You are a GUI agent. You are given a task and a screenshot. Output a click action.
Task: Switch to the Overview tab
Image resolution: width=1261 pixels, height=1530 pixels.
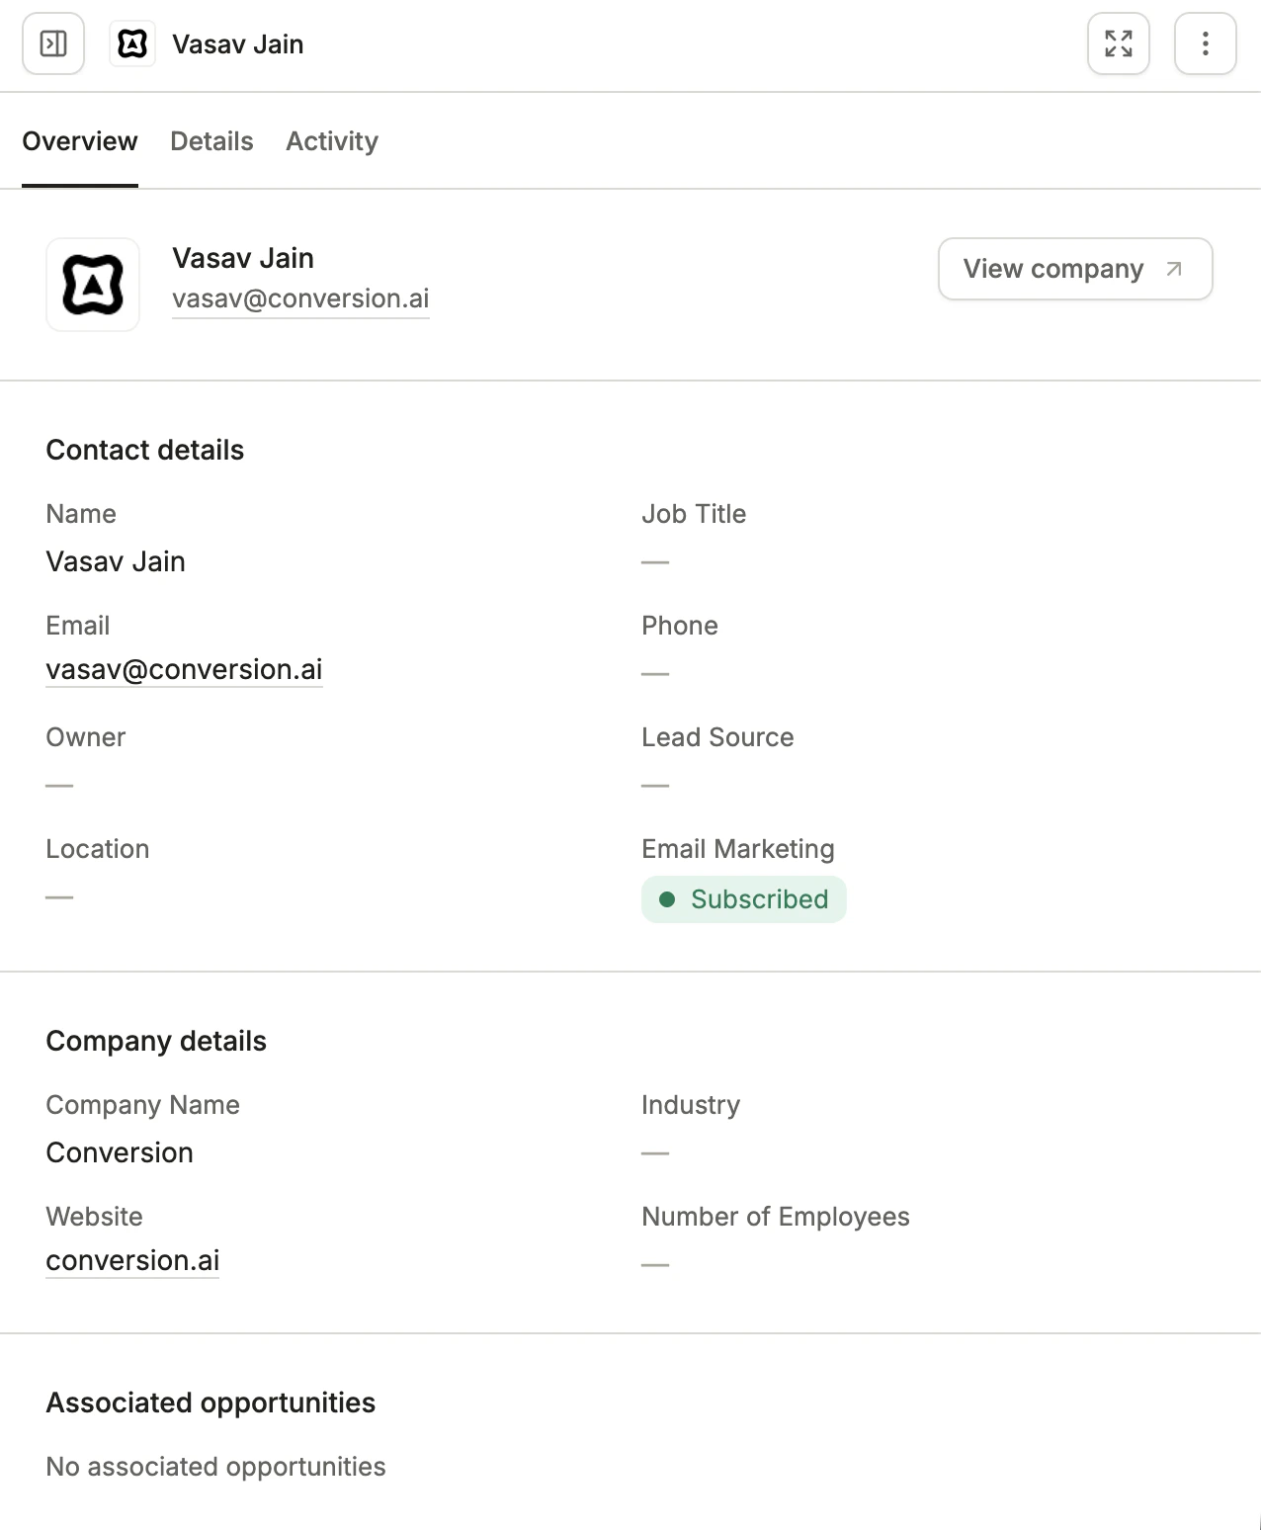80,141
